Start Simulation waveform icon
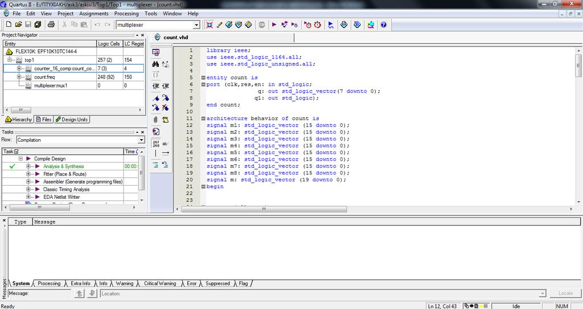 (x=331, y=25)
